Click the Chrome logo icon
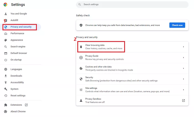The height and width of the screenshot is (117, 194). point(5,5)
